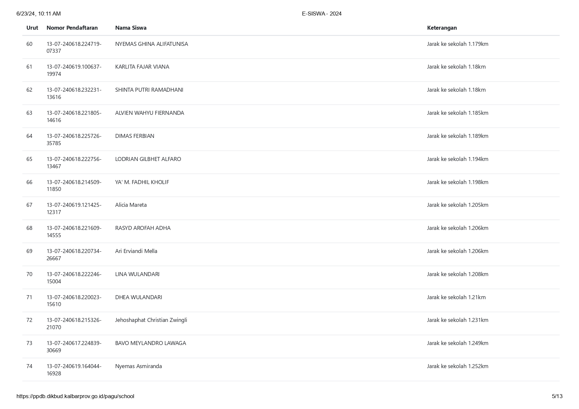Select the name LODRIAN GILBHET ALFARO

(x=148, y=159)
